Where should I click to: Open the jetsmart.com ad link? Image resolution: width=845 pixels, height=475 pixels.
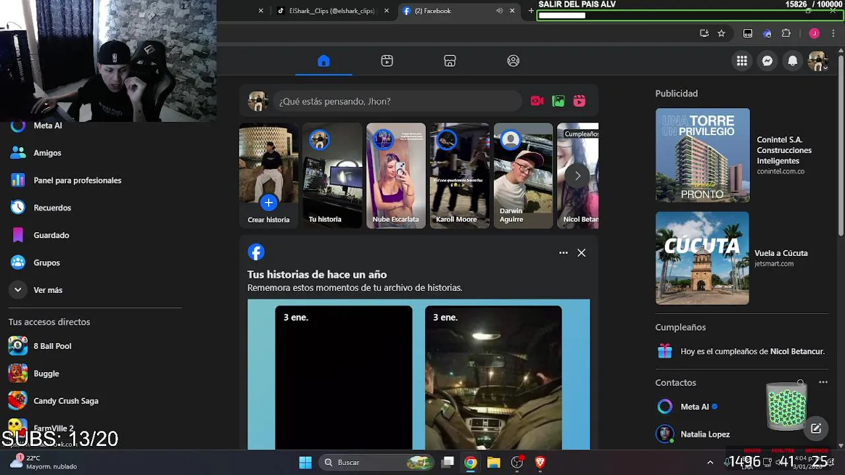coord(774,264)
